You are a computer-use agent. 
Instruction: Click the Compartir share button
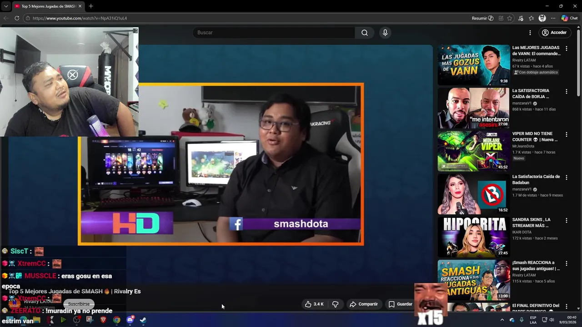[364, 304]
